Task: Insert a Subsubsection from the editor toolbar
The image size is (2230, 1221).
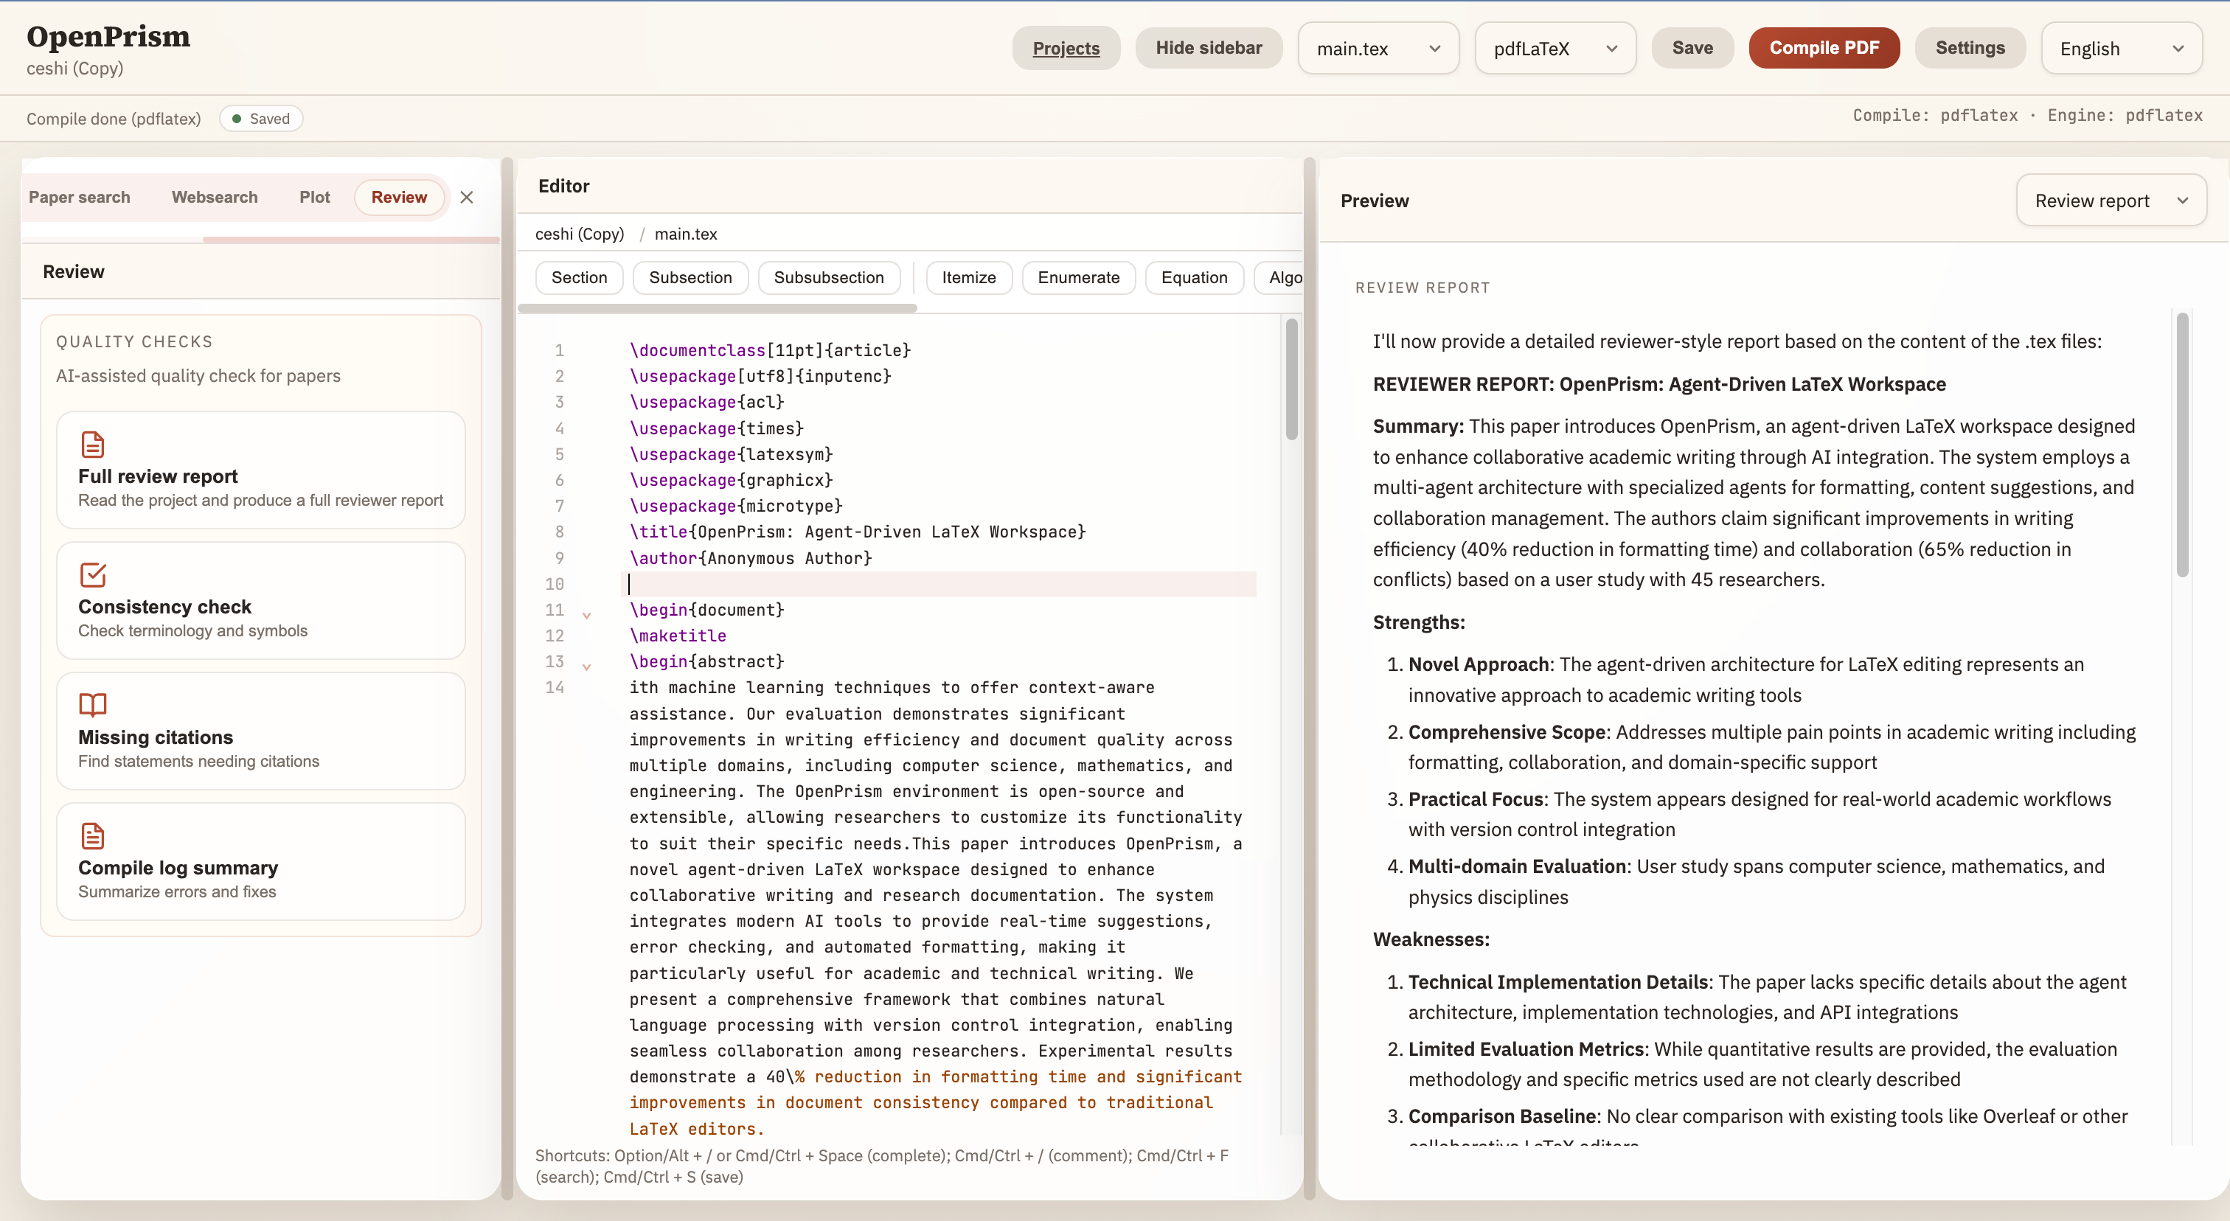Action: 828,278
